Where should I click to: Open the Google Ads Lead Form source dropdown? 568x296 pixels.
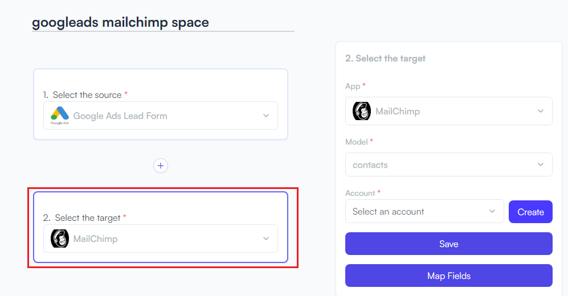pos(161,116)
